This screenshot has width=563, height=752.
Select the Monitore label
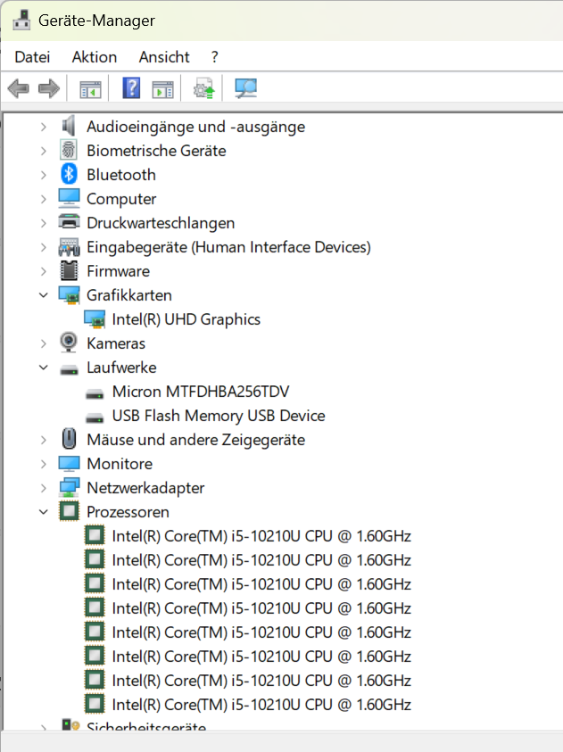tap(120, 464)
